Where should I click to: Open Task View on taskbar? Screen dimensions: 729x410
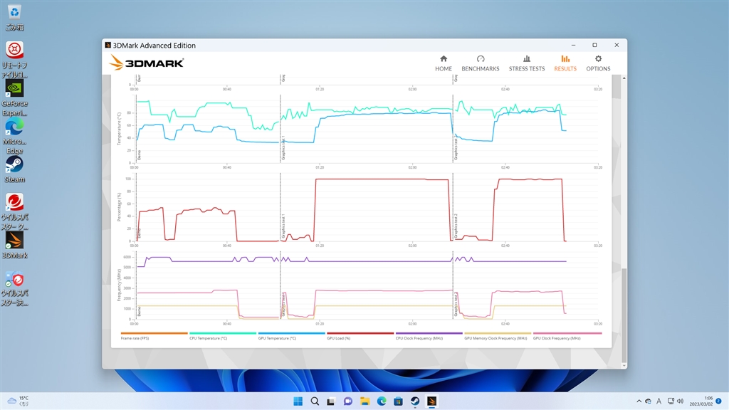click(x=331, y=401)
